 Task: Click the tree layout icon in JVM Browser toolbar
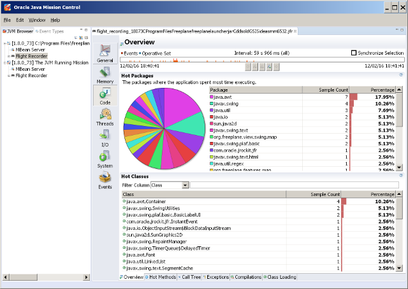click(x=76, y=38)
